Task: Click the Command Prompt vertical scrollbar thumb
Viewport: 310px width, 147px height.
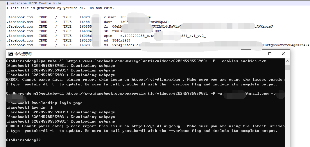Action: 287,67
